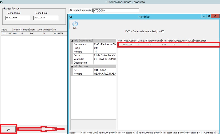Click the Transacción column header
This screenshot has width=220, height=134.
pyautogui.click(x=36, y=30)
